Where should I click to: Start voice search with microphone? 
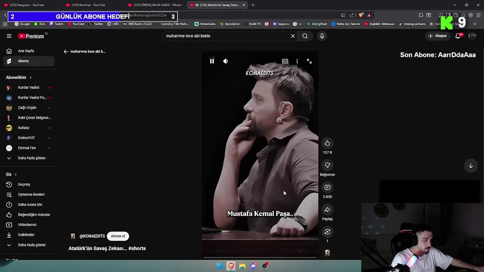(322, 36)
